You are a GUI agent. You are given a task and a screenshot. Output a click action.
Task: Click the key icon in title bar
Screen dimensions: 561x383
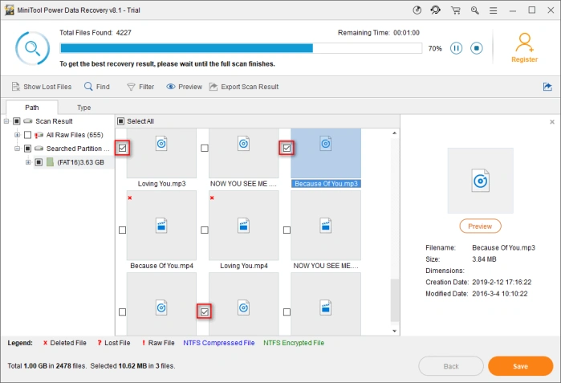[475, 10]
